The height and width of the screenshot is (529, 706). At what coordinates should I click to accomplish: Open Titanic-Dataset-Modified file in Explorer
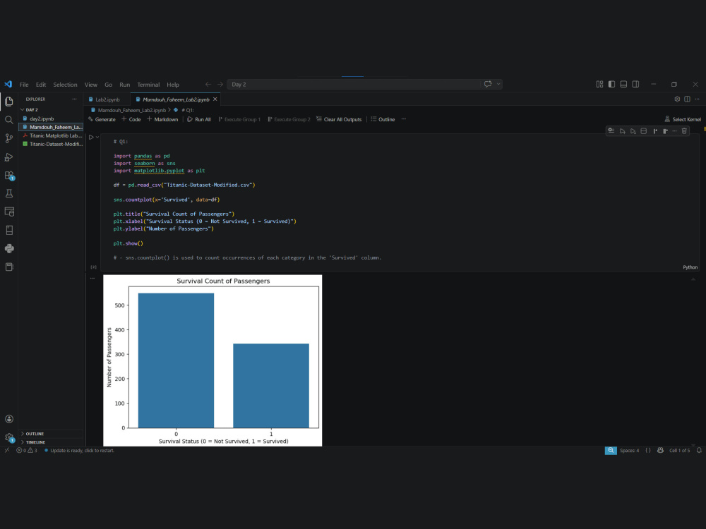click(x=51, y=144)
